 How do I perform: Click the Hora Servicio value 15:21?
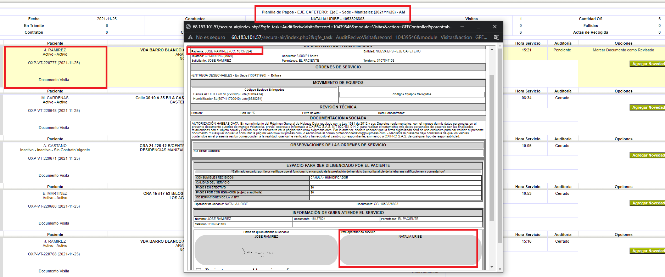pyautogui.click(x=527, y=50)
